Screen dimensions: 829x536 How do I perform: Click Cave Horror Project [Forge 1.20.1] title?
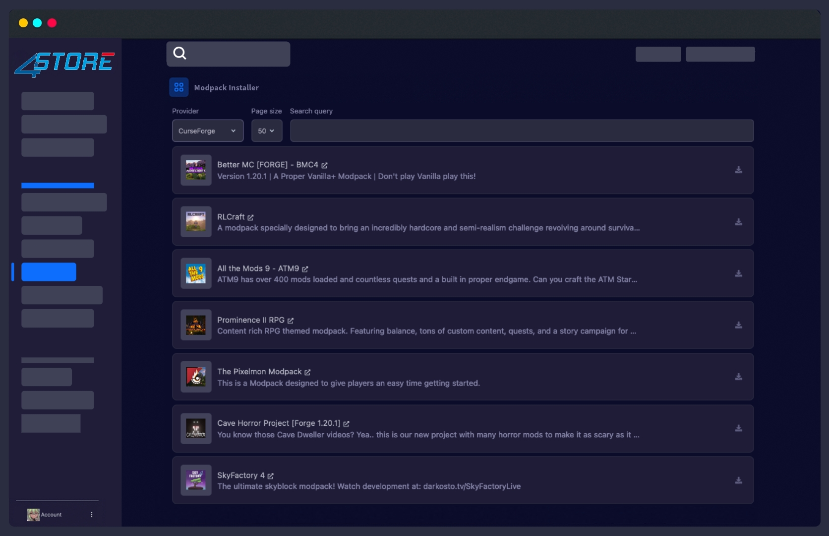tap(279, 423)
